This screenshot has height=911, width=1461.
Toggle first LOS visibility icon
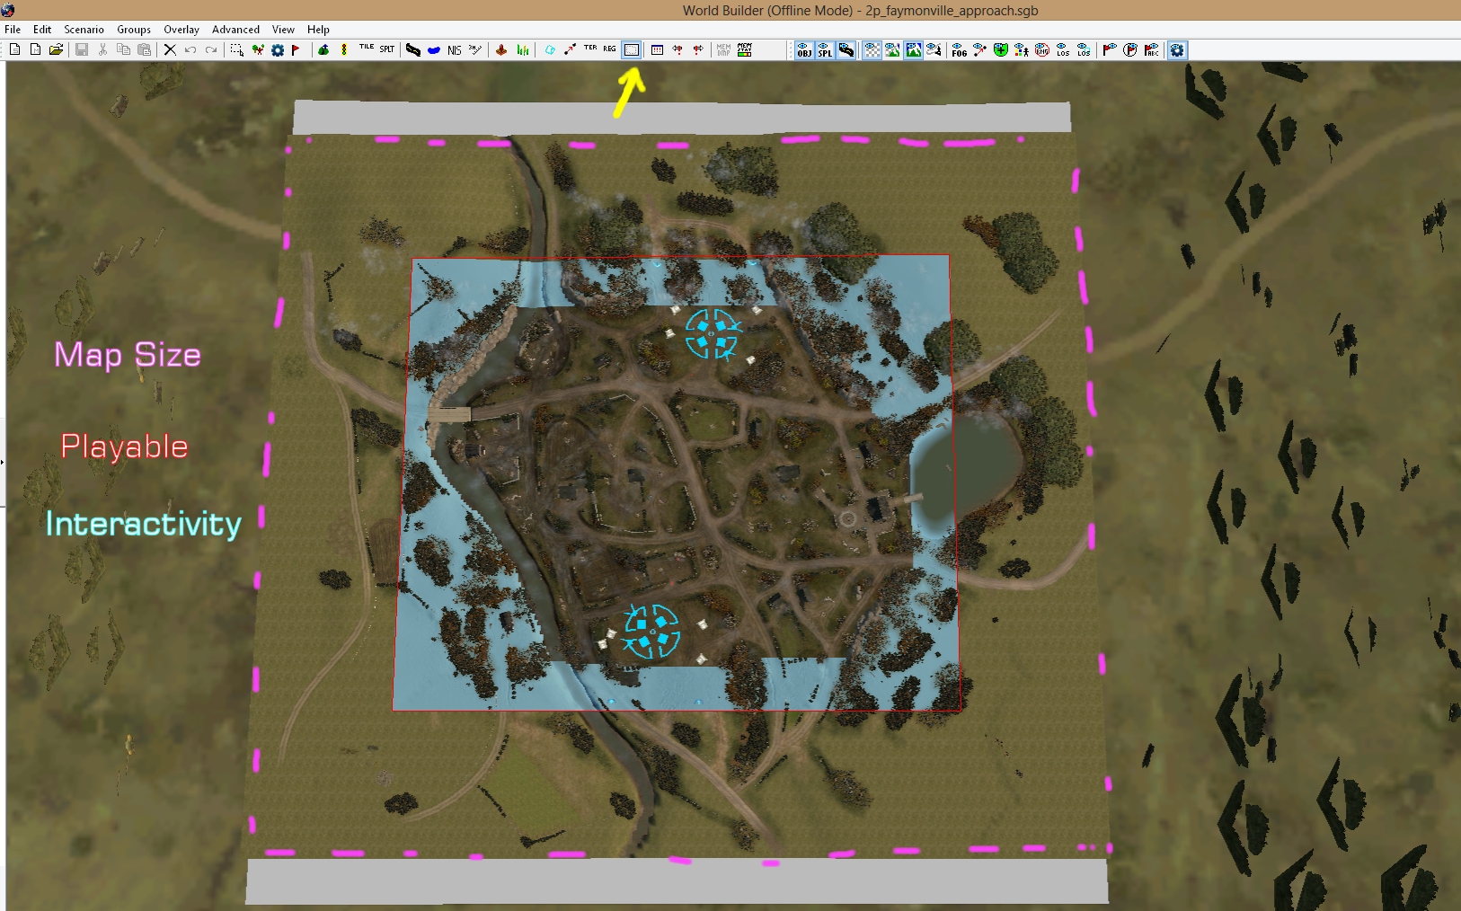pyautogui.click(x=1063, y=49)
